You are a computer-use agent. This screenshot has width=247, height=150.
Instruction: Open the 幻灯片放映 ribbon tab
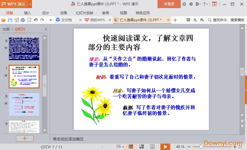[85, 13]
